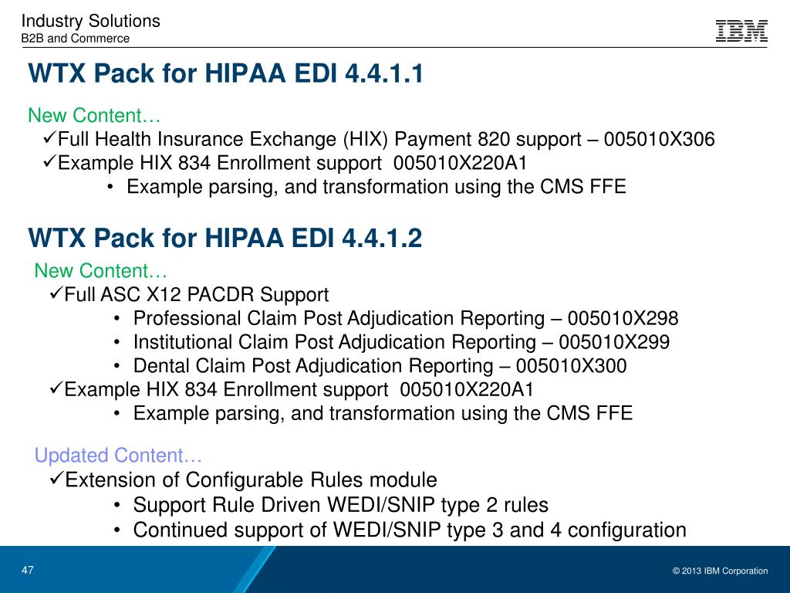Click the Dental Claim Post Adjudication Reporting line
The image size is (790, 593).
point(380,365)
